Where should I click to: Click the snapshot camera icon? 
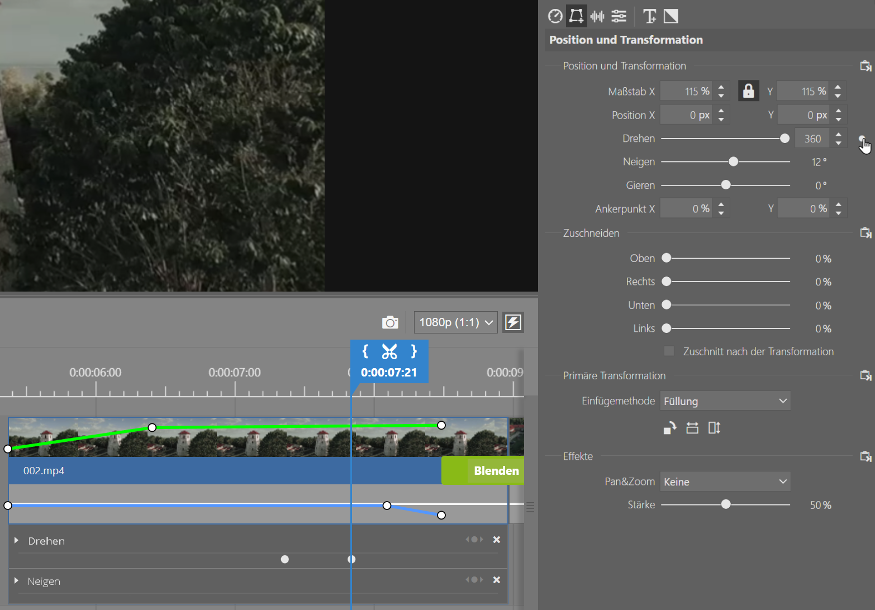click(390, 322)
